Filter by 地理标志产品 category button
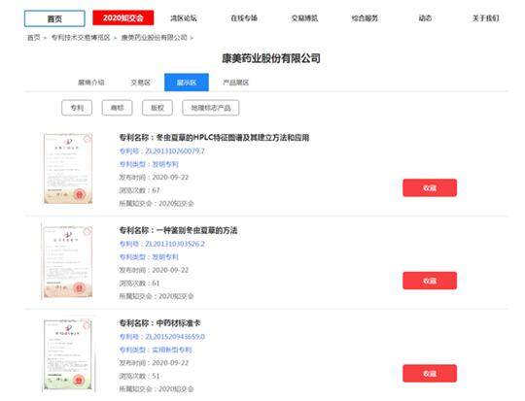The height and width of the screenshot is (401, 525). 211,108
